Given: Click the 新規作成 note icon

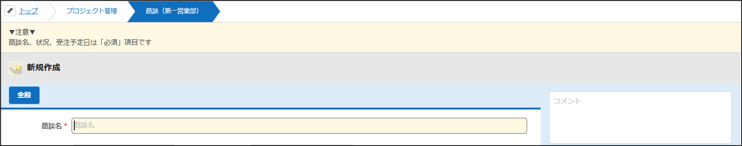Looking at the screenshot, I should pos(16,68).
